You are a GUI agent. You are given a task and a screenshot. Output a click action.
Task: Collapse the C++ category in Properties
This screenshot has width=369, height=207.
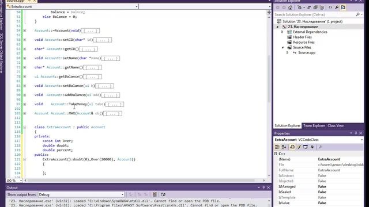coord(276,154)
